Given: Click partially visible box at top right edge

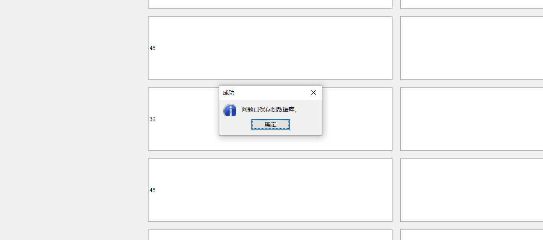Looking at the screenshot, I should [471, 4].
